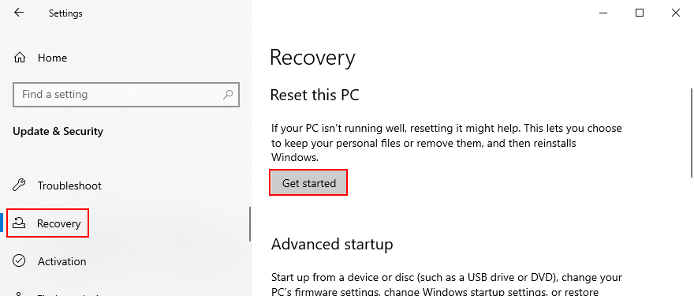Click the Recovery sidebar icon
The image size is (694, 296).
point(19,223)
